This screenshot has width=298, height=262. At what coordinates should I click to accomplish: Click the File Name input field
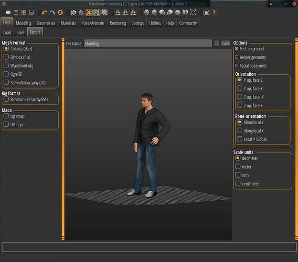148,43
